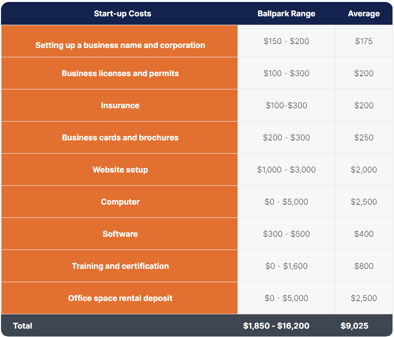
Task: Click the Software row label
Action: point(120,234)
